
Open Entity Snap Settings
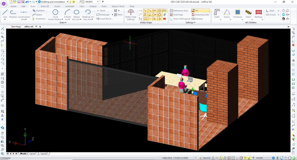tap(131, 15)
